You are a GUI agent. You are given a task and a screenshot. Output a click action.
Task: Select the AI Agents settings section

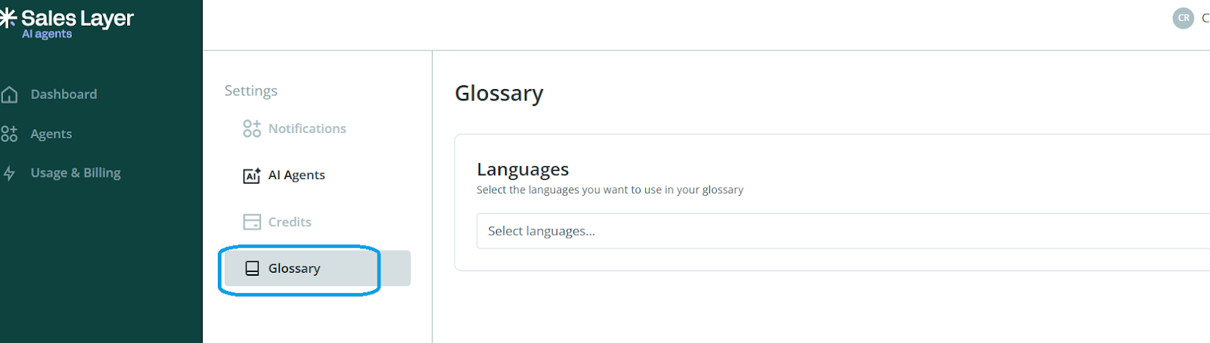(x=296, y=175)
